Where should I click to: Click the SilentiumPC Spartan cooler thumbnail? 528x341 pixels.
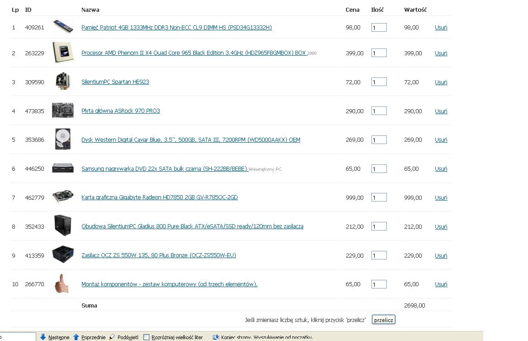click(x=63, y=81)
